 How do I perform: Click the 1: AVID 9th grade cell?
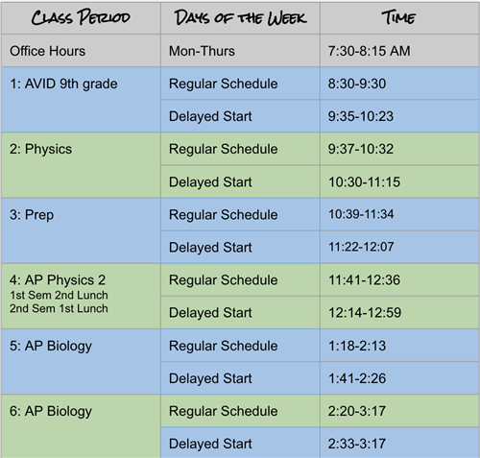pyautogui.click(x=81, y=100)
